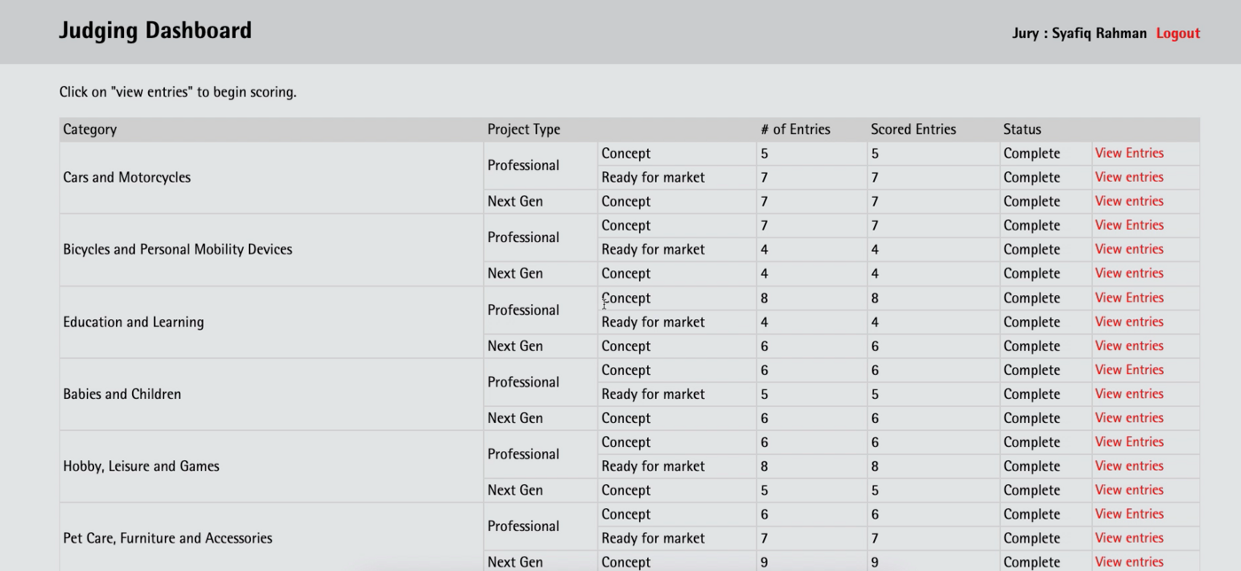Open Hobby, Leisure and Games Ready for market entries
1241x571 pixels.
[1128, 465]
